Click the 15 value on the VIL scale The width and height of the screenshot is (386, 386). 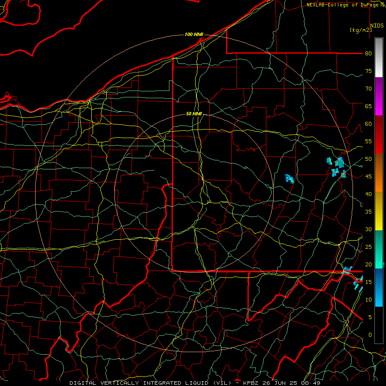(368, 282)
